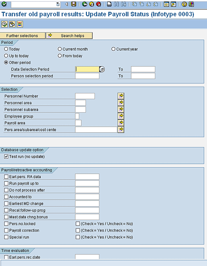The width and height of the screenshot is (207, 266).
Task: Enable the Run payroll up to checkbox
Action: [6, 183]
